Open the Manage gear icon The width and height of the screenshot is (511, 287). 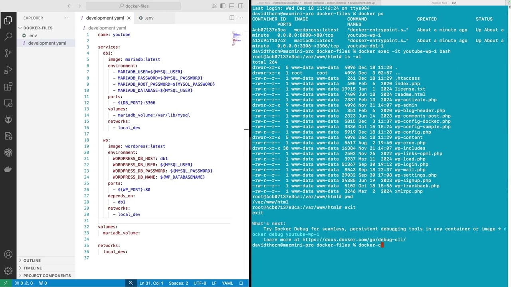point(8,271)
